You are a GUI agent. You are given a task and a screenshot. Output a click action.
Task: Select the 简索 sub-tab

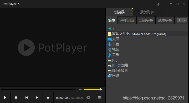pyautogui.click(x=112, y=20)
